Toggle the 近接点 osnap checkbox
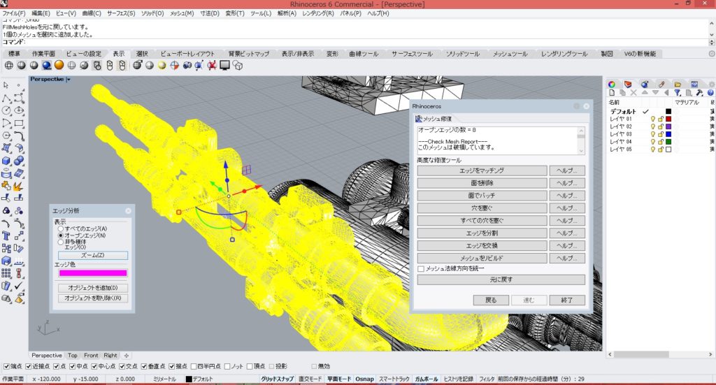The width and height of the screenshot is (716, 385). [28, 366]
